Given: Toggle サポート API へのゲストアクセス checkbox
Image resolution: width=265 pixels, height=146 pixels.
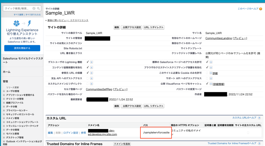Looking at the screenshot, I should point(207,78).
